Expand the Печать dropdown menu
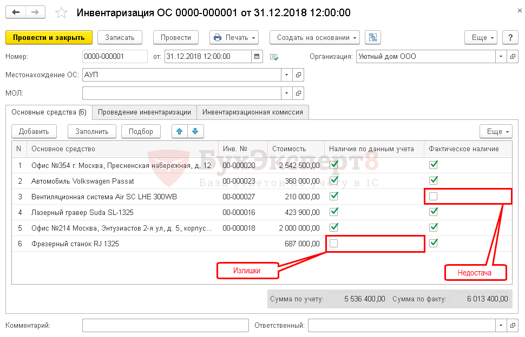 (x=233, y=37)
